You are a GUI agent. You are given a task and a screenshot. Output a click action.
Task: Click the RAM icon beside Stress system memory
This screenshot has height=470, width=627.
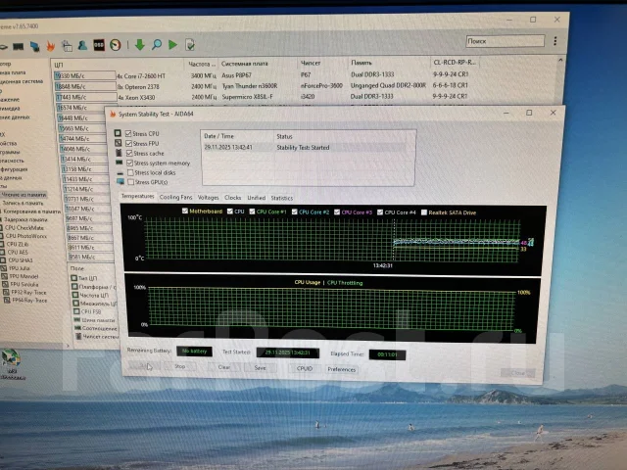click(x=120, y=163)
